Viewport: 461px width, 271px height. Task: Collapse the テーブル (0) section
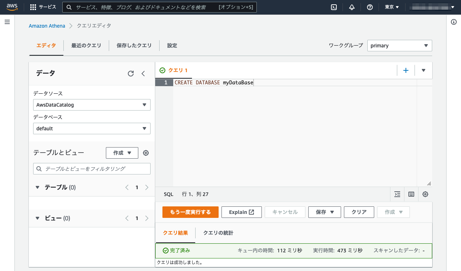coord(37,187)
